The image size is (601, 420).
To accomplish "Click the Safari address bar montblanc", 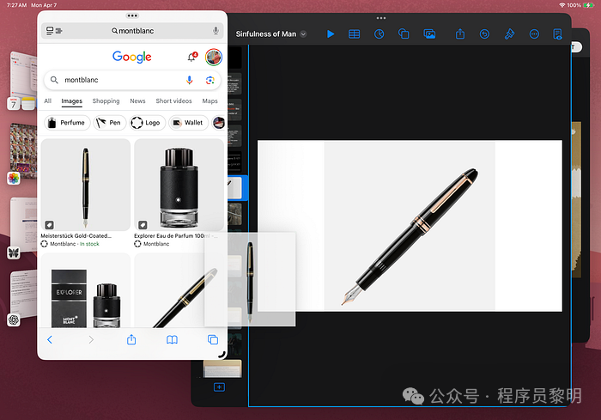I will pos(132,31).
